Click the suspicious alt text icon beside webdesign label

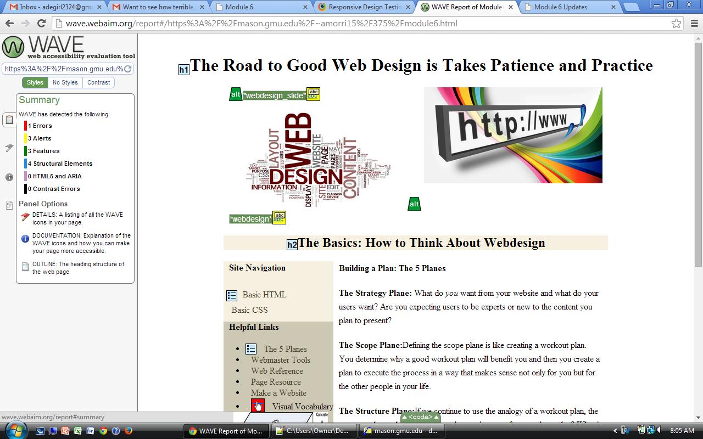pos(279,218)
